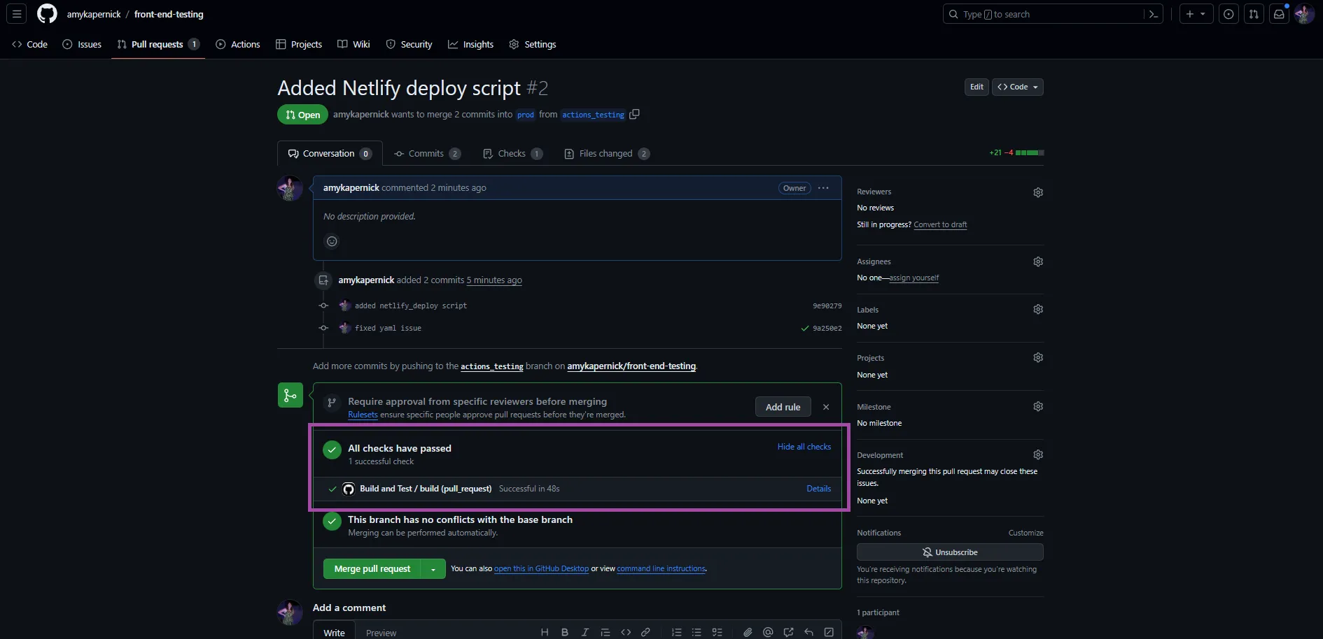Screen dimensions: 1323x639
Task: Open the GitHub homepage logo
Action: point(47,14)
